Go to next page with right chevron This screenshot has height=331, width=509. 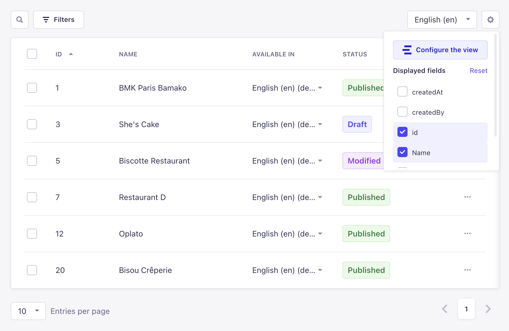click(x=488, y=309)
